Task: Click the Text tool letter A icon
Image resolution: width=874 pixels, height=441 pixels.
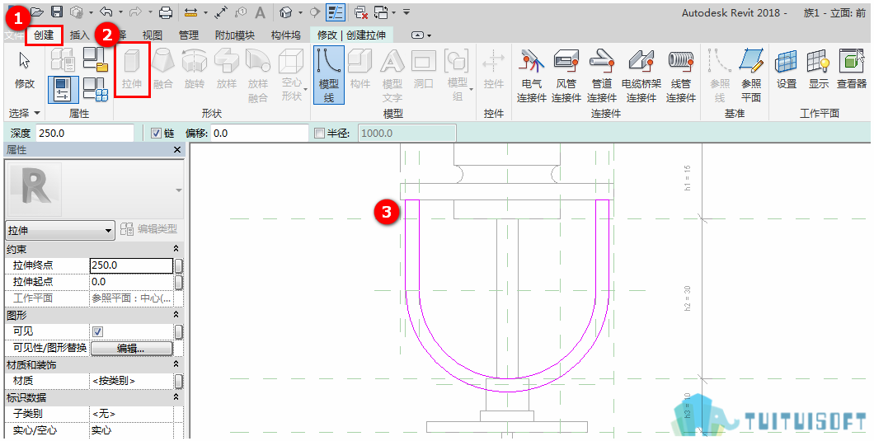Action: (x=260, y=12)
